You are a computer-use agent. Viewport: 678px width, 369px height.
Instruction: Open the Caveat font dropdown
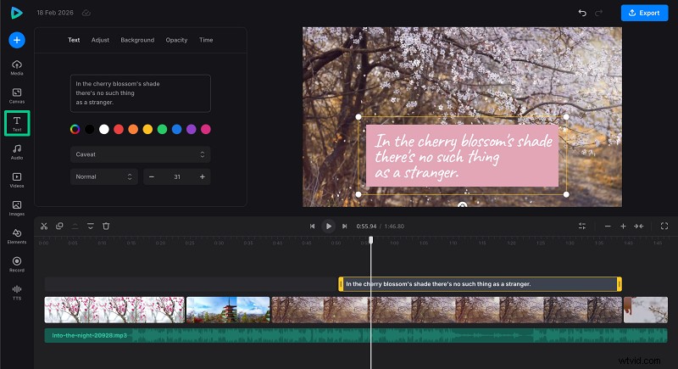click(141, 154)
